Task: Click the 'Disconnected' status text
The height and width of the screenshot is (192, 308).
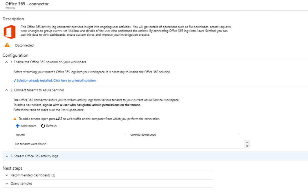Action: pos(24,45)
